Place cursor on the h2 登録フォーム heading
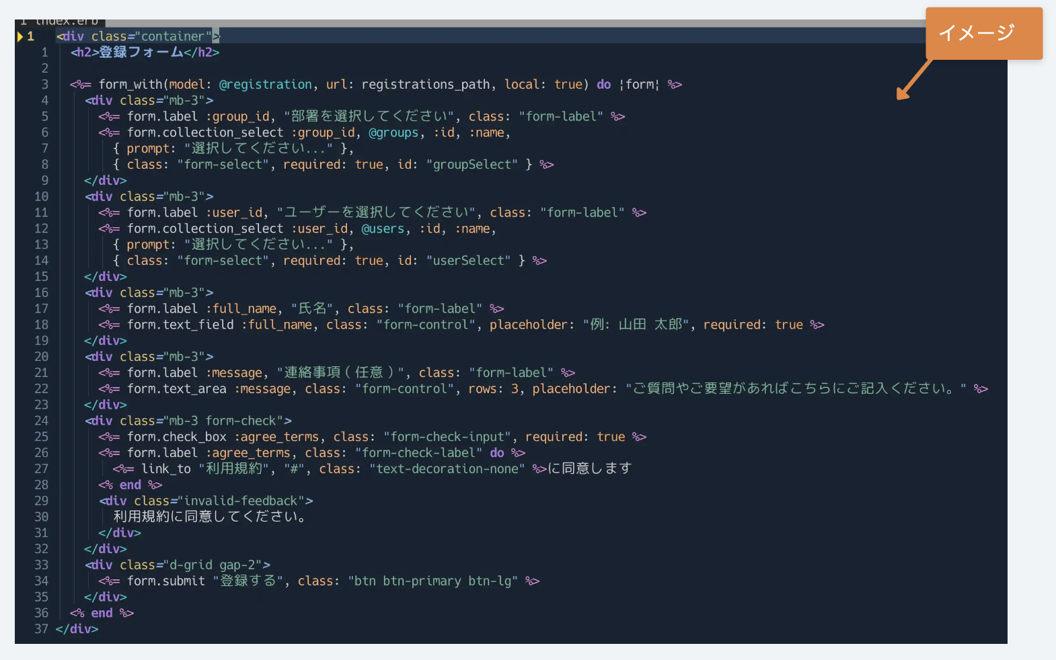The image size is (1056, 660). pos(145,52)
